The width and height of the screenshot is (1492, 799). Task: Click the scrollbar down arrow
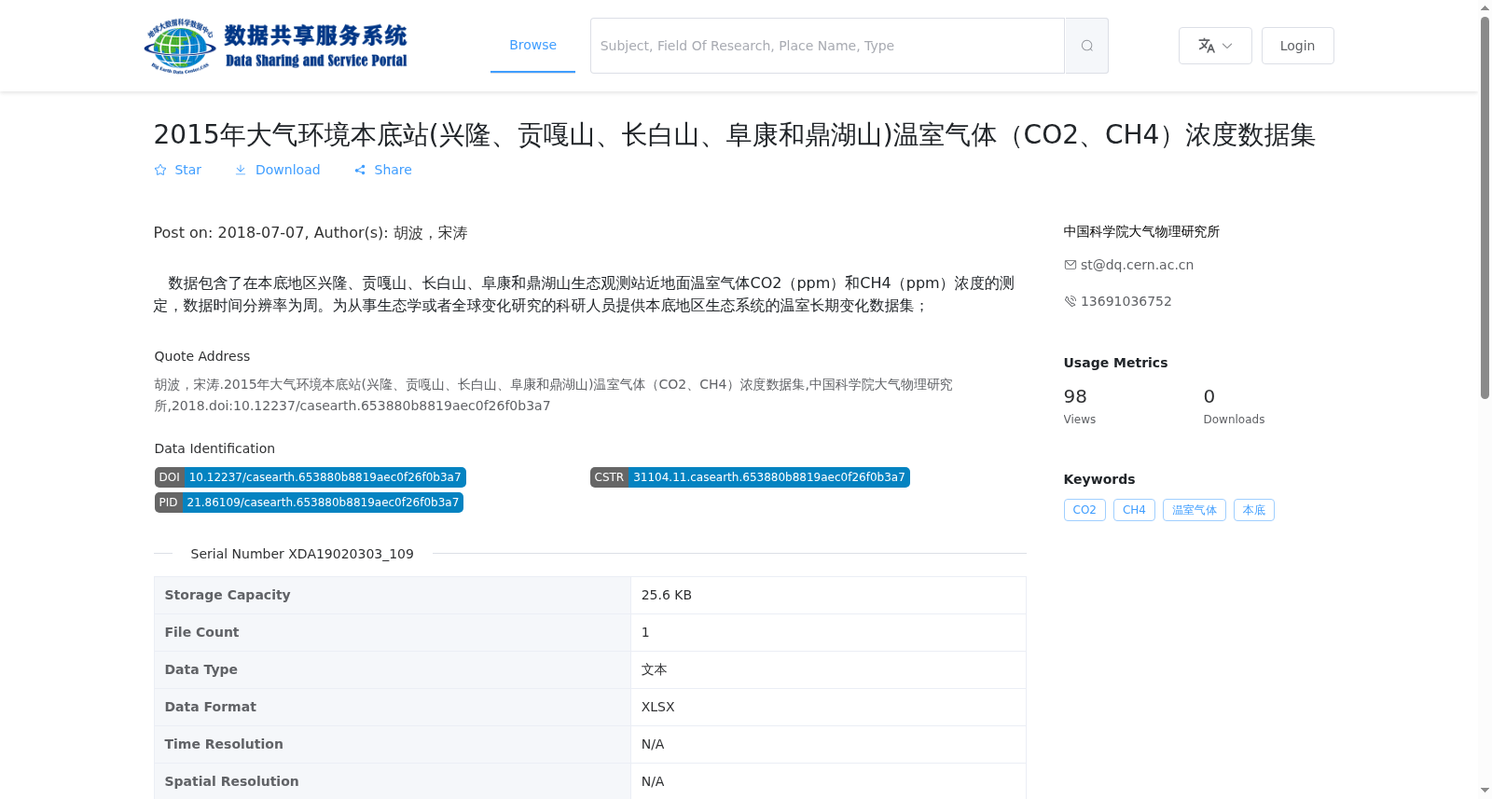click(x=1485, y=791)
